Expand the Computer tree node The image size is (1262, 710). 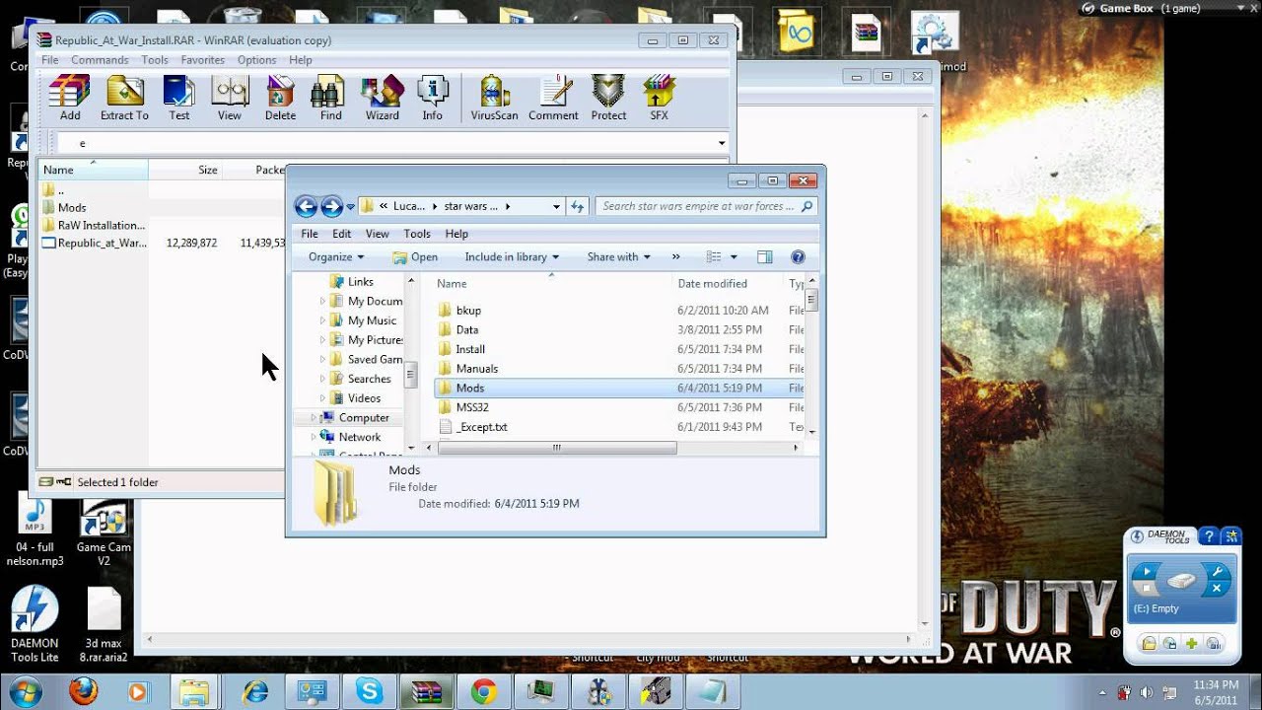tap(314, 418)
